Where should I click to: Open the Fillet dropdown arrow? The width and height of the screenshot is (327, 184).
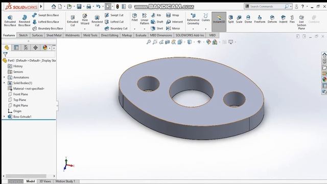[x=134, y=29]
